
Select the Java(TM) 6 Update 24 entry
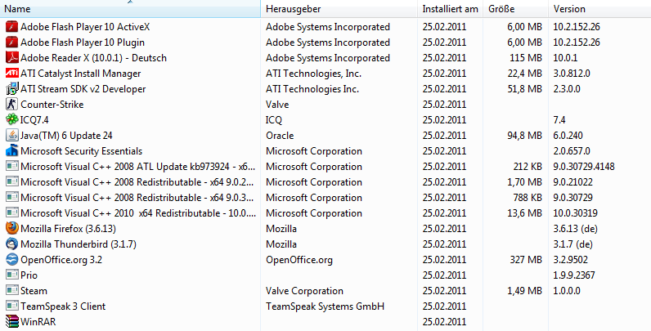point(66,136)
